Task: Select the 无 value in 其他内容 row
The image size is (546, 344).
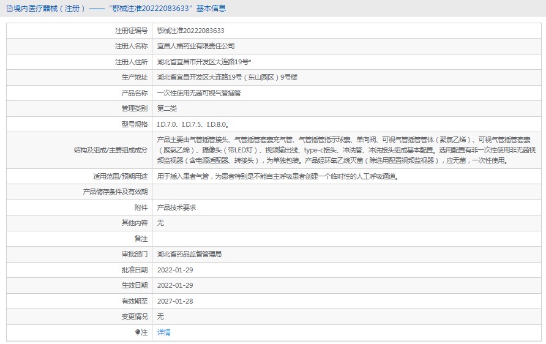Action: pos(160,223)
